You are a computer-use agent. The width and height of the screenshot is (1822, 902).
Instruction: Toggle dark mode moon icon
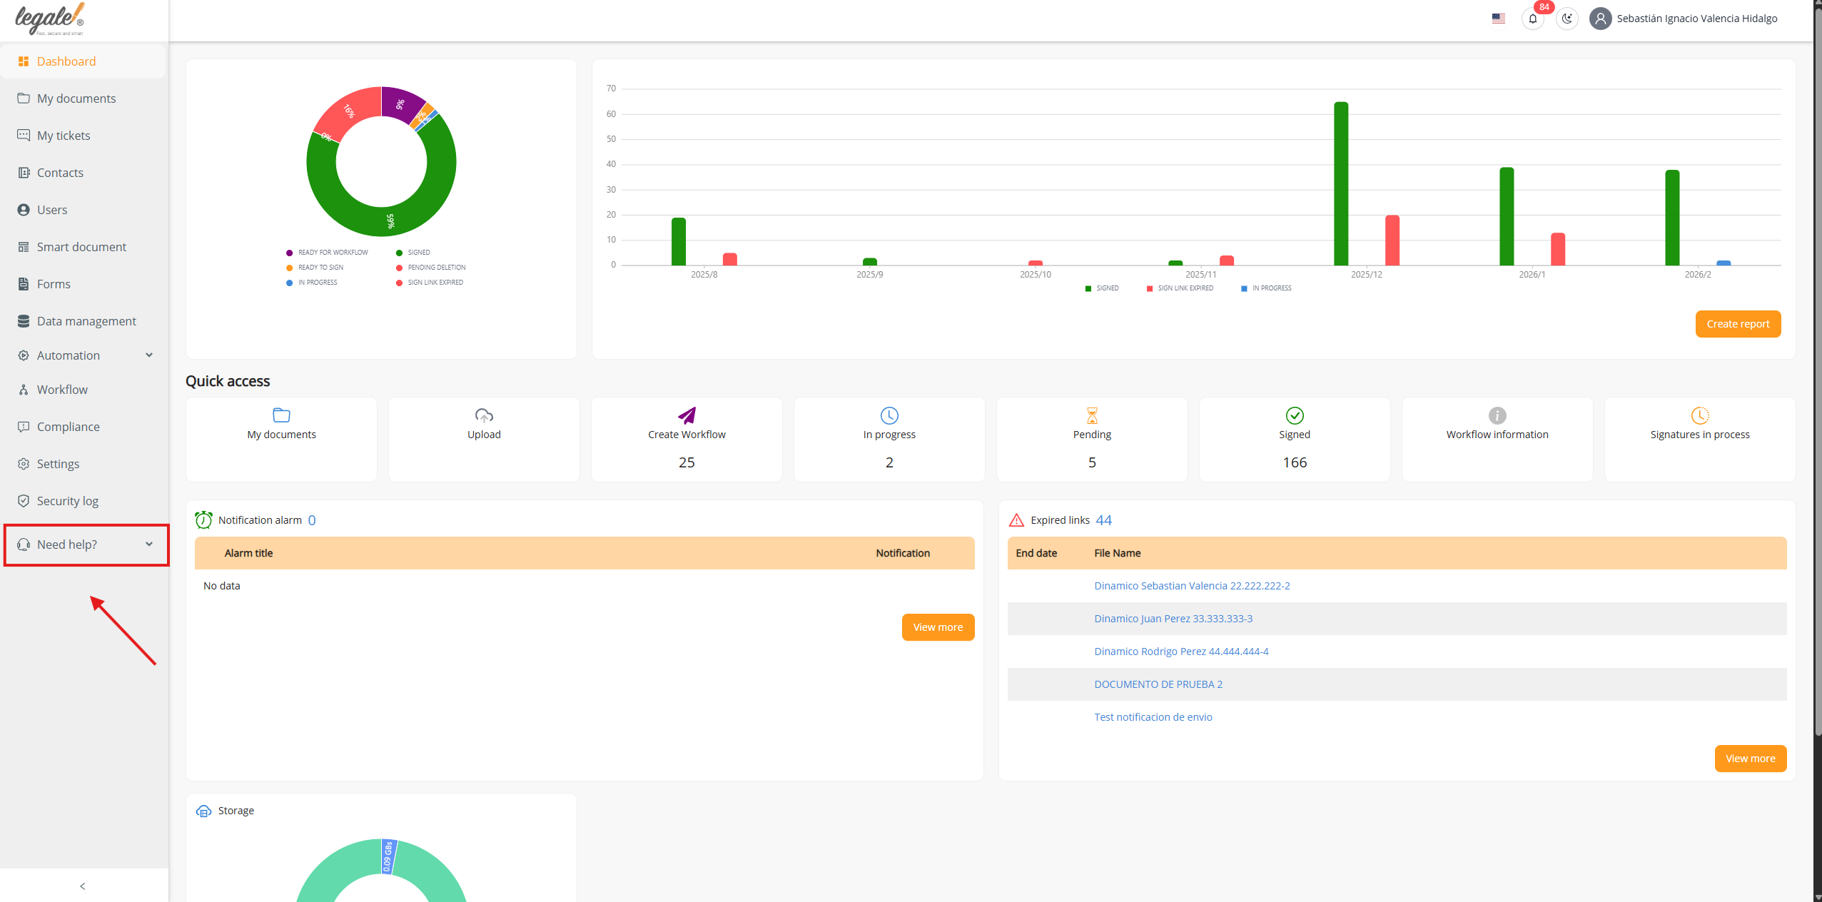(1567, 19)
